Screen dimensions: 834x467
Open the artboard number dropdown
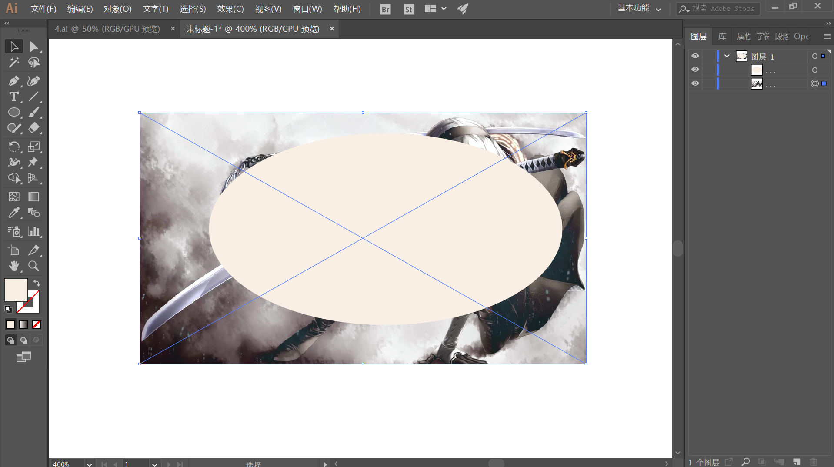tap(154, 464)
